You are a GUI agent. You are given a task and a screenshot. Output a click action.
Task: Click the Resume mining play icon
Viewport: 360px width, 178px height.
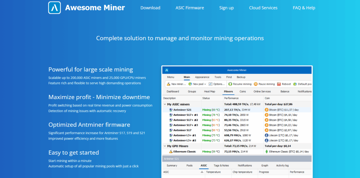click(230, 84)
